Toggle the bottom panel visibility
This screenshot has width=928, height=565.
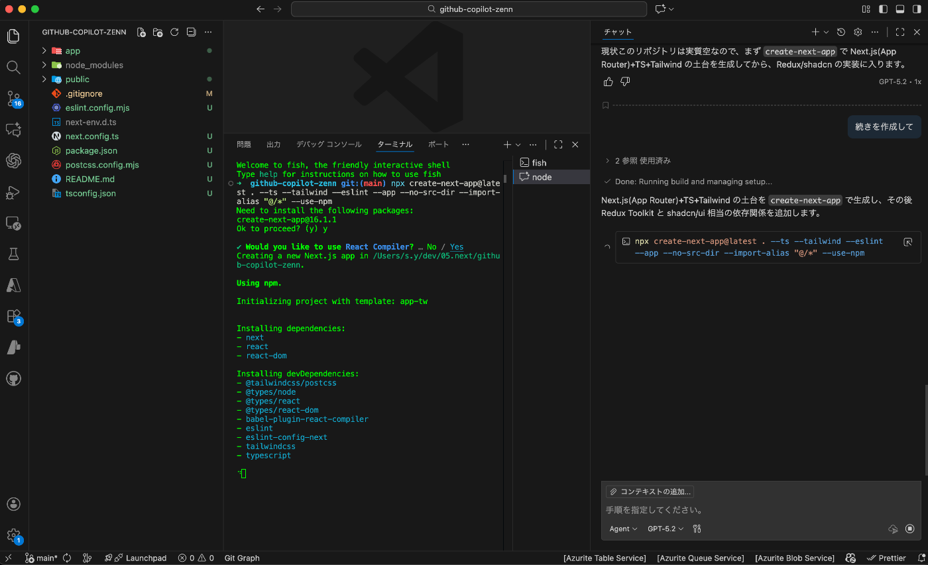[900, 9]
